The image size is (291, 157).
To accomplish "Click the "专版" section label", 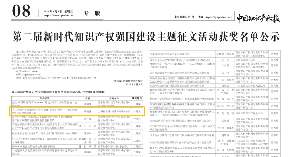I will point(92,13).
